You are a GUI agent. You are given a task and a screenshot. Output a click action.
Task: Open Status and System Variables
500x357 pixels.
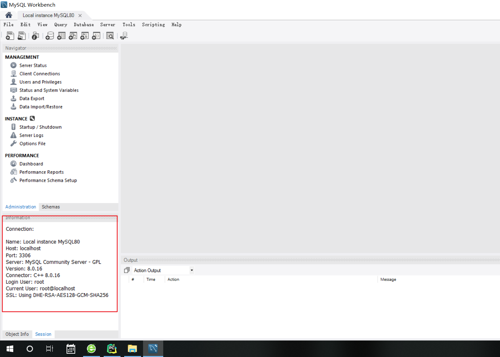49,90
